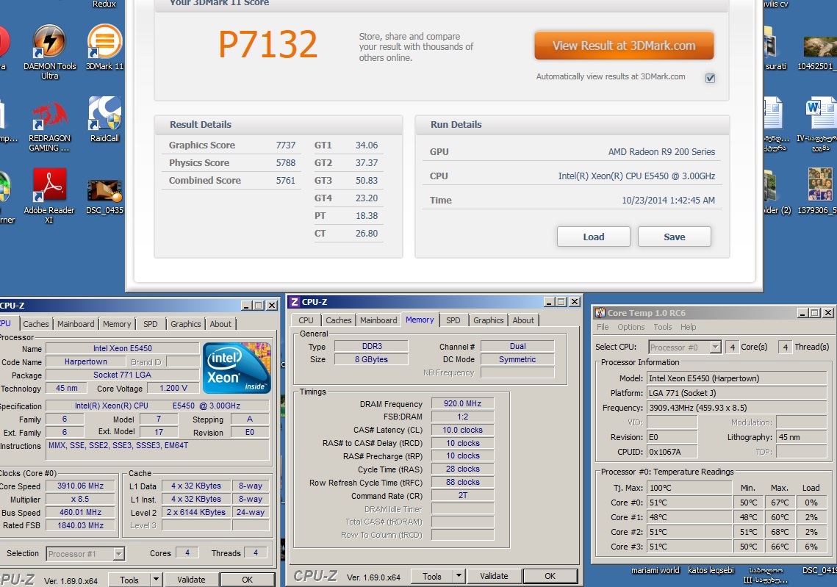The image size is (837, 587).
Task: Click View Result at 3DMark.com button
Action: click(624, 46)
